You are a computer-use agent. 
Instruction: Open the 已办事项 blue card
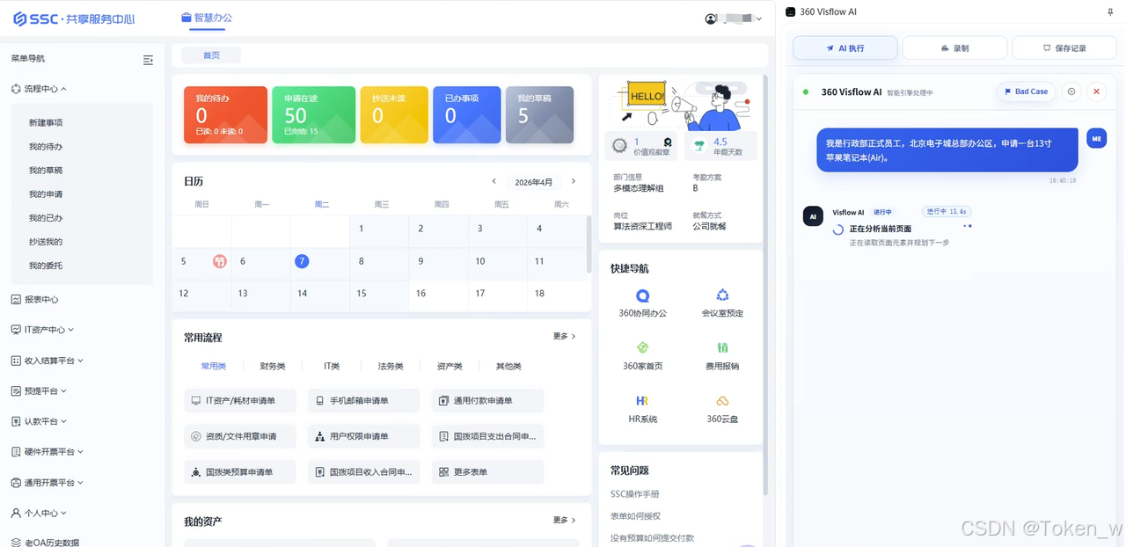467,114
